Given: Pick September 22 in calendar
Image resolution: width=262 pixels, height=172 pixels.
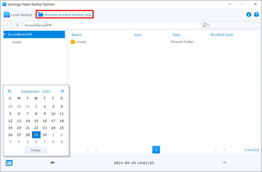Looking at the screenshot, I should [x=36, y=128].
